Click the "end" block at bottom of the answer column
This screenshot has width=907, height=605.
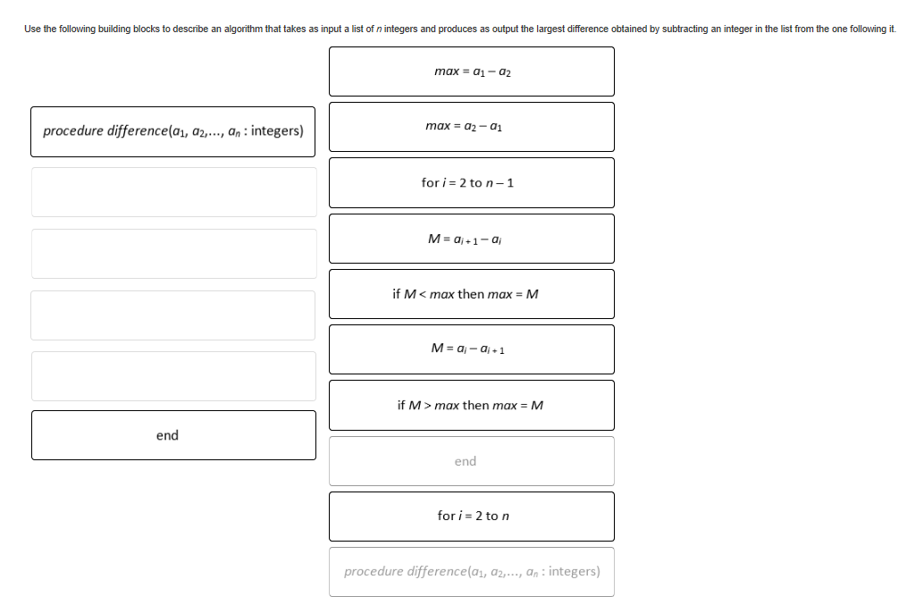point(173,434)
